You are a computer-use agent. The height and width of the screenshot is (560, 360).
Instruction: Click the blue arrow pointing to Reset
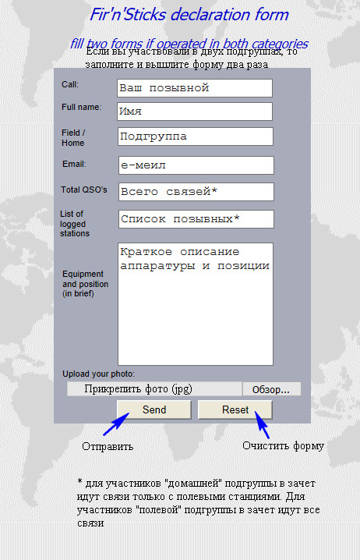[262, 425]
